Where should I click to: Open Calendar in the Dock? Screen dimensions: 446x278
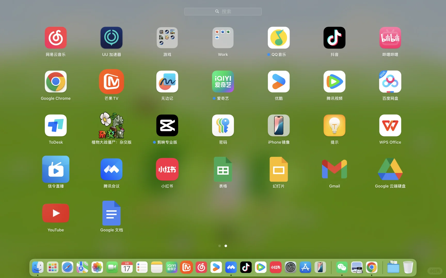coord(127,267)
